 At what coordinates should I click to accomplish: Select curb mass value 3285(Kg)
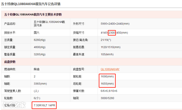39,55
